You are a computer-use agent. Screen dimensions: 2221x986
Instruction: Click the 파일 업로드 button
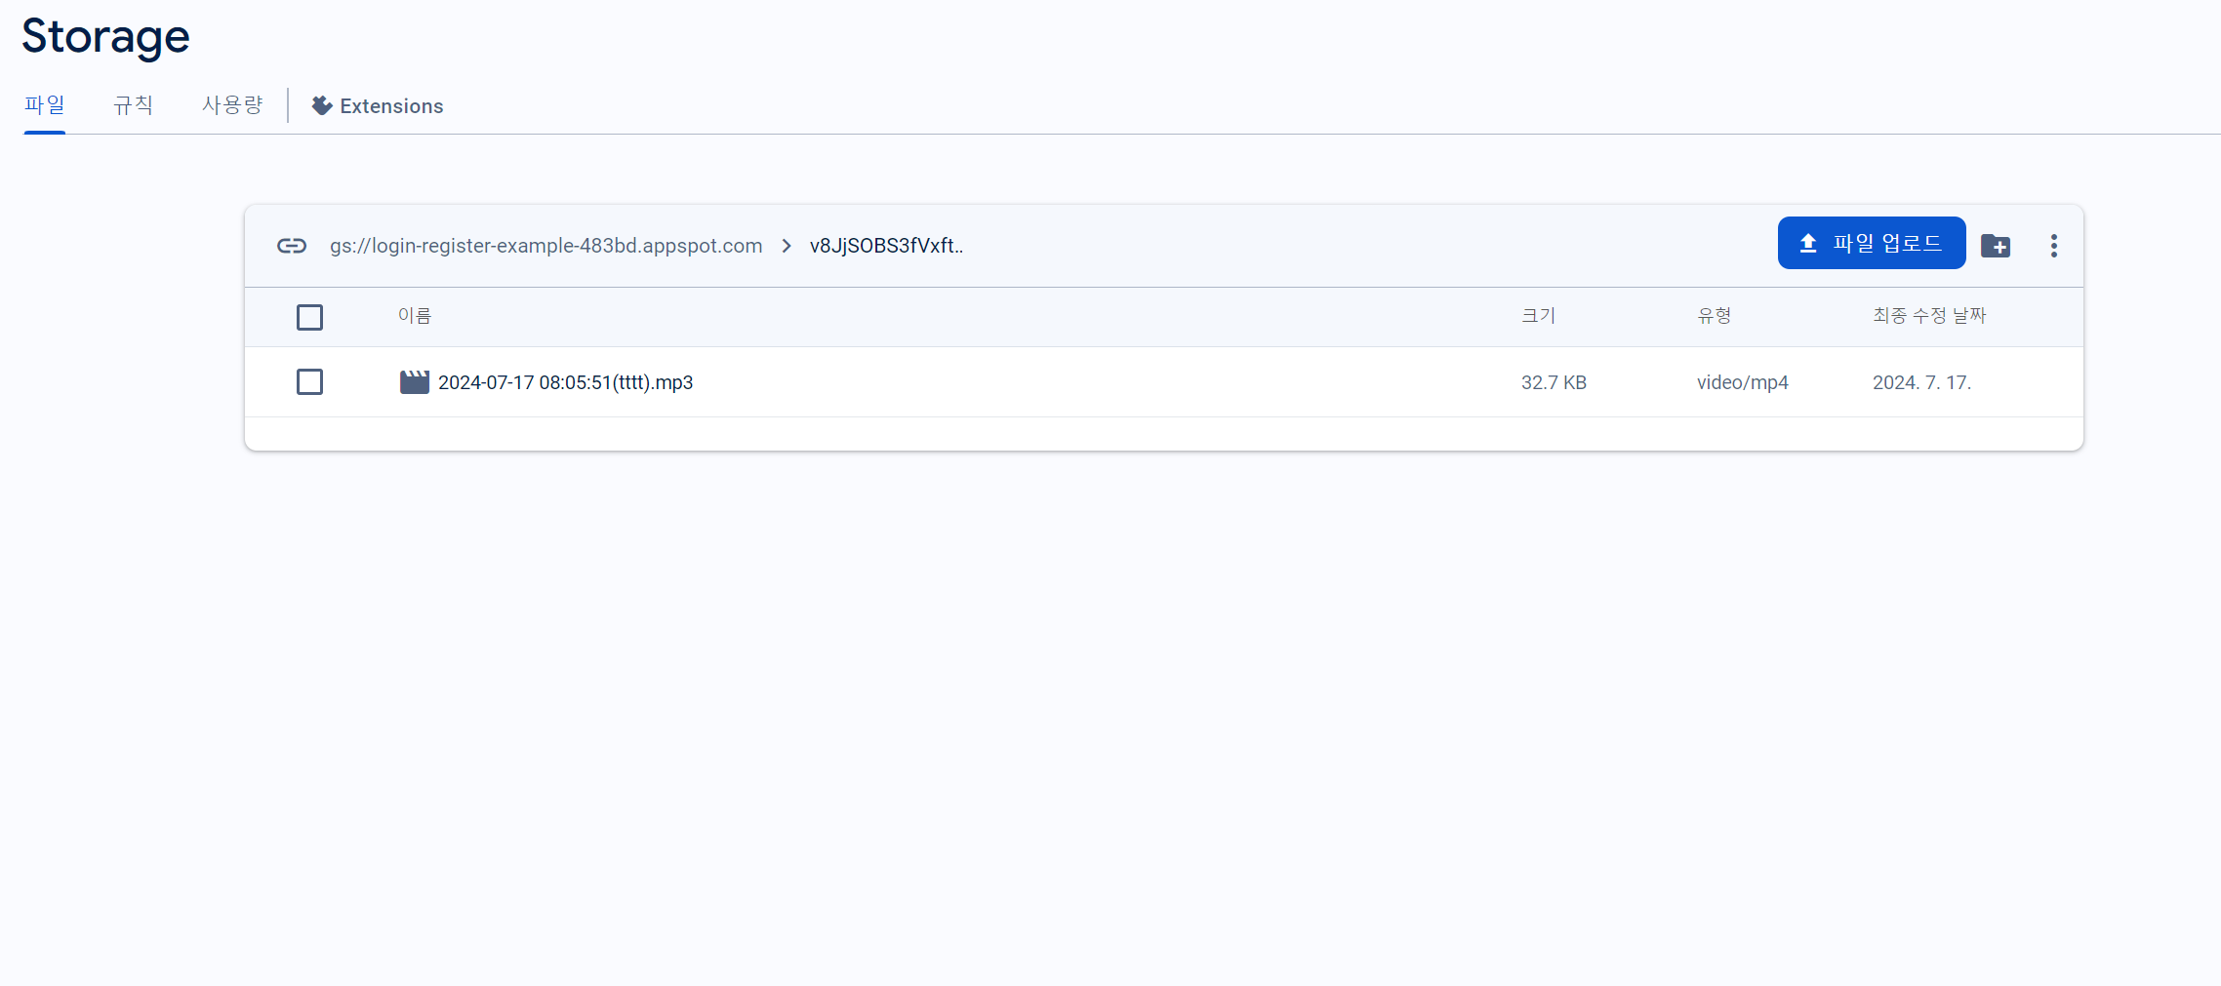pyautogui.click(x=1872, y=243)
